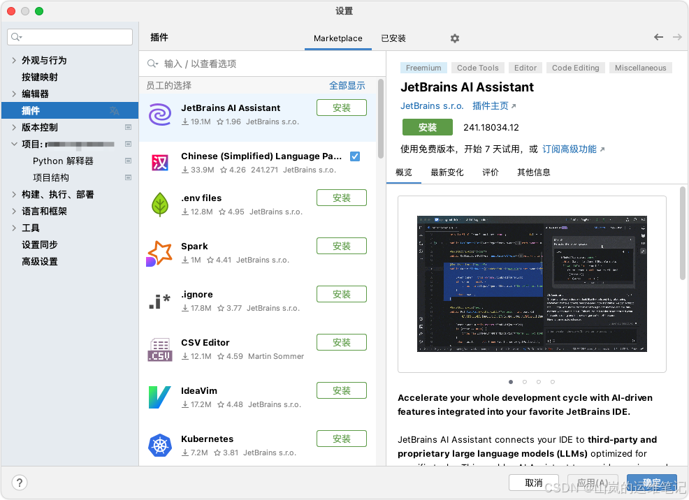Install the CSV Editor plugin
The height and width of the screenshot is (500, 689).
click(x=342, y=342)
